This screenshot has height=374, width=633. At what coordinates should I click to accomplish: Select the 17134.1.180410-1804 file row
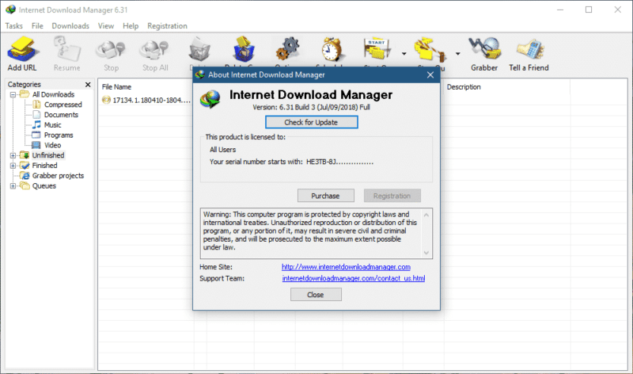[146, 100]
